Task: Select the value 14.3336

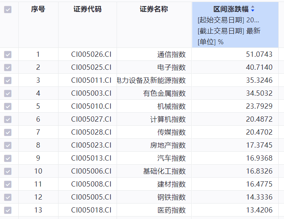Action: [259, 197]
